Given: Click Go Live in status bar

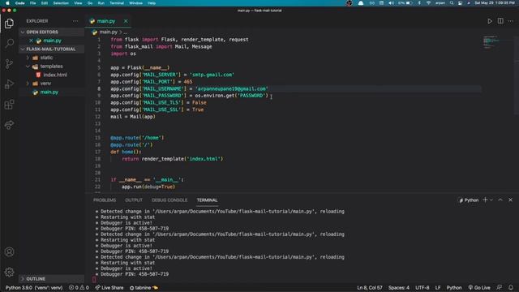Looking at the screenshot, I should [x=479, y=288].
